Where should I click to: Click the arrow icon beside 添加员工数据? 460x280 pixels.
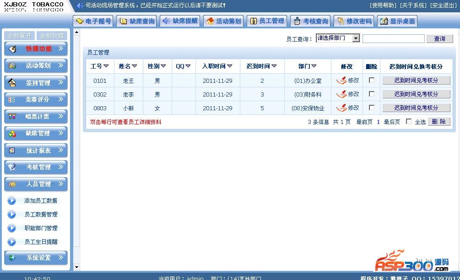(12, 201)
